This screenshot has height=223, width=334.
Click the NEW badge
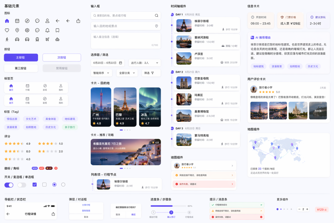click(35, 168)
